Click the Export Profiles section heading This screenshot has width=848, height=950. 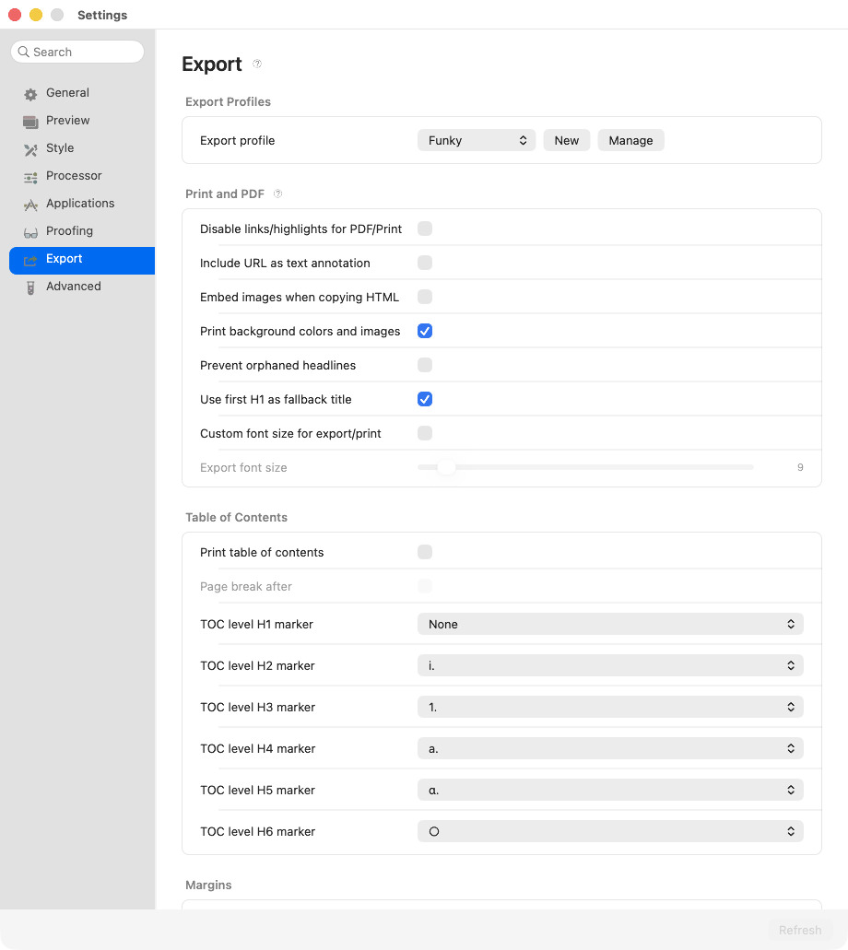point(228,101)
